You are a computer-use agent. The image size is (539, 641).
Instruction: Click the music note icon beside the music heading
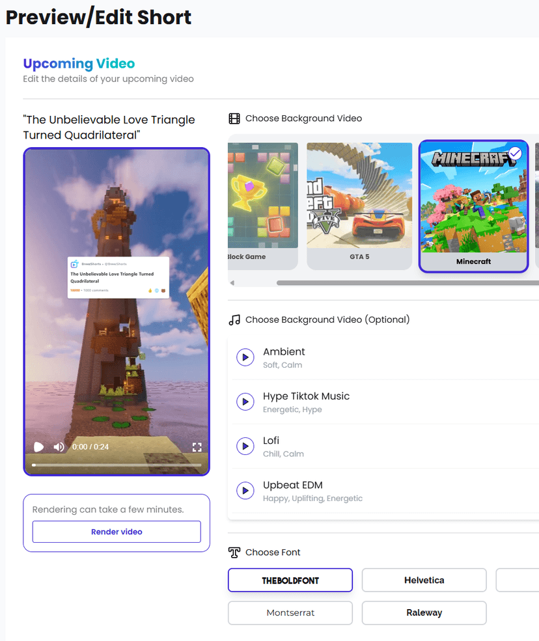(x=234, y=320)
